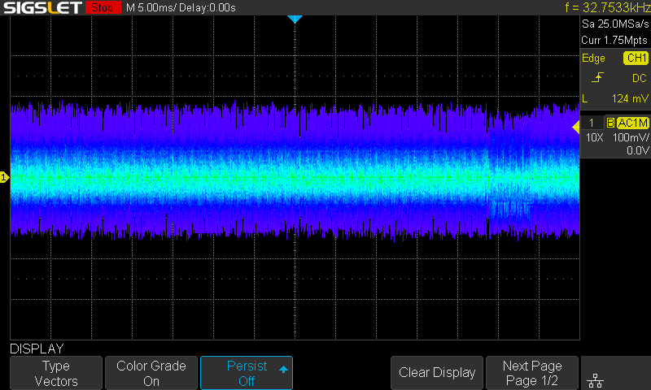651x390 pixels.
Task: Click the trigger level 124 mV value
Action: click(629, 98)
